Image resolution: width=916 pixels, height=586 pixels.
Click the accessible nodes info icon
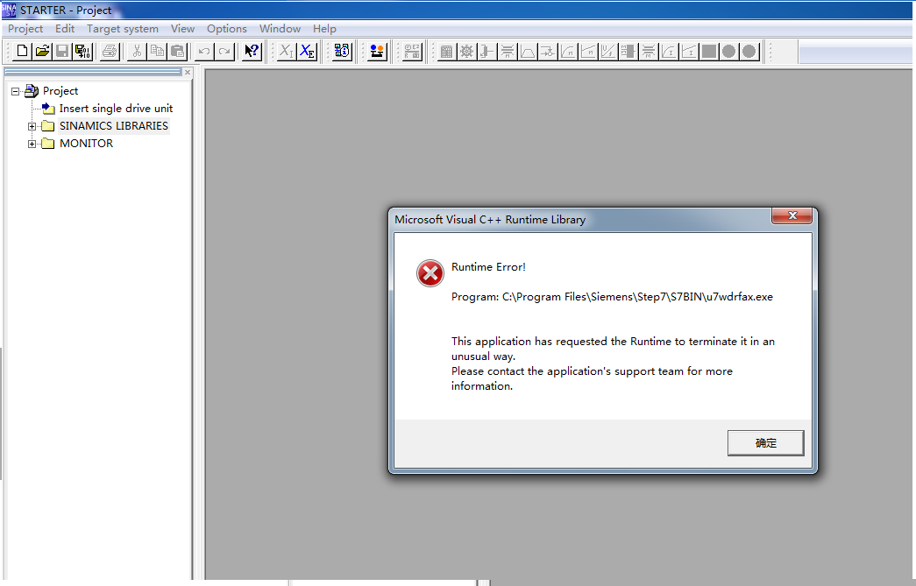pos(343,51)
